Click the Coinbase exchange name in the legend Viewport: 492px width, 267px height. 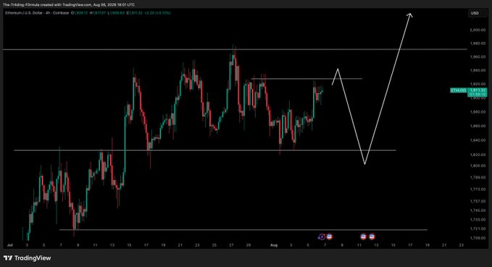tap(61, 13)
